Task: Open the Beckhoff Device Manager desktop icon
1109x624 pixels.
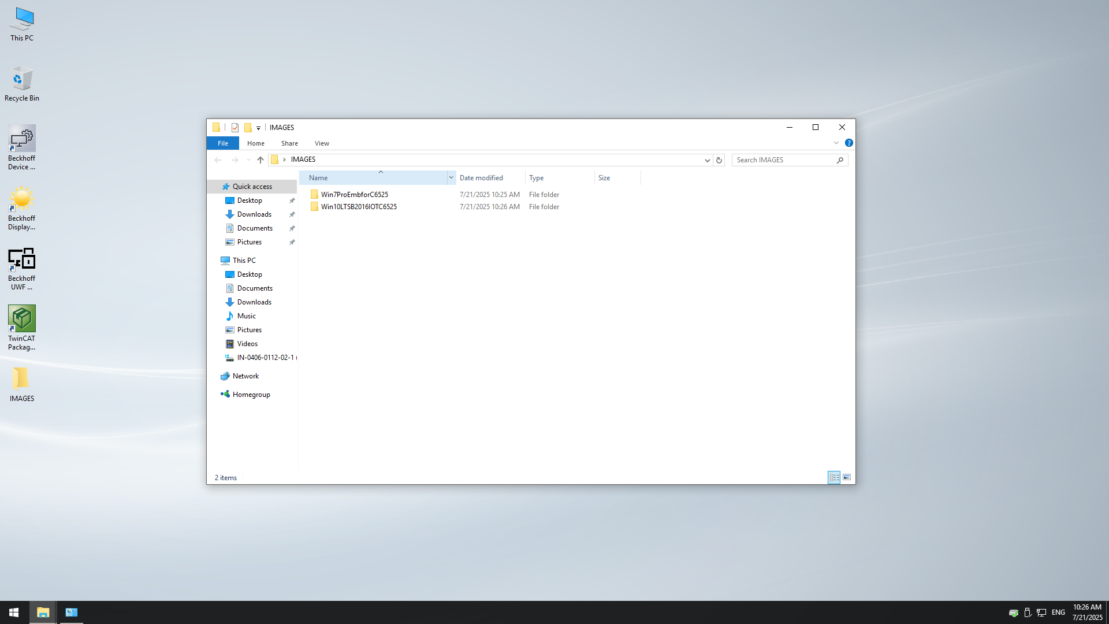Action: [22, 147]
